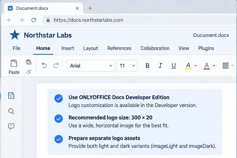Click text 'Logo customization is available in the Developer version.'

click(133, 105)
